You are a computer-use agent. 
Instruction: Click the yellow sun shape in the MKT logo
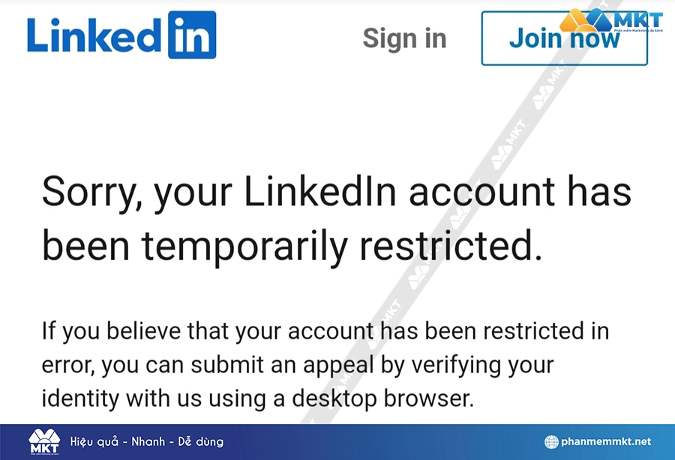pos(585,30)
